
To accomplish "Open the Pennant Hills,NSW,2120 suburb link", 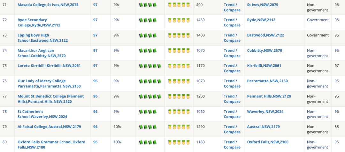I will (x=269, y=96).
